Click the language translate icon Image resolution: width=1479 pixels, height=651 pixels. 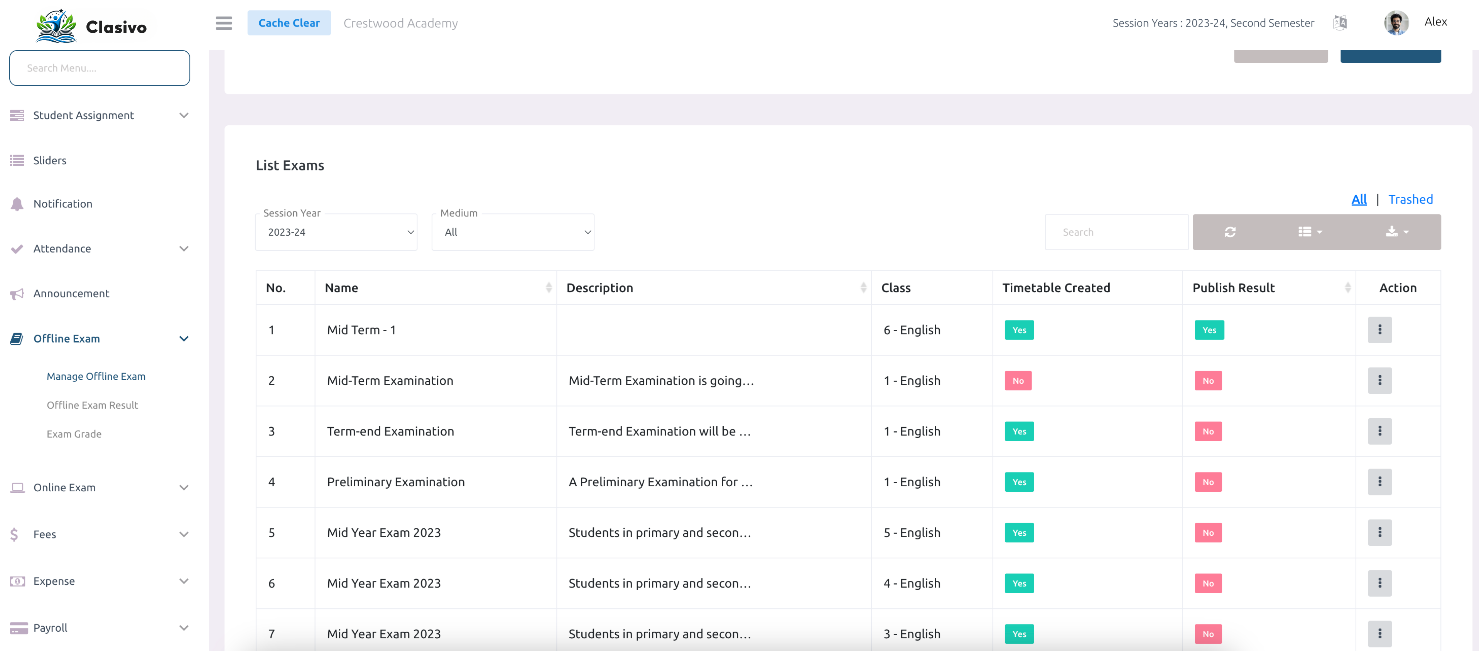(1339, 22)
